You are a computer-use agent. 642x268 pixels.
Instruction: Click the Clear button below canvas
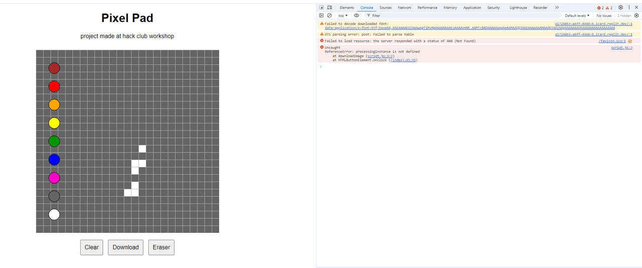click(91, 247)
